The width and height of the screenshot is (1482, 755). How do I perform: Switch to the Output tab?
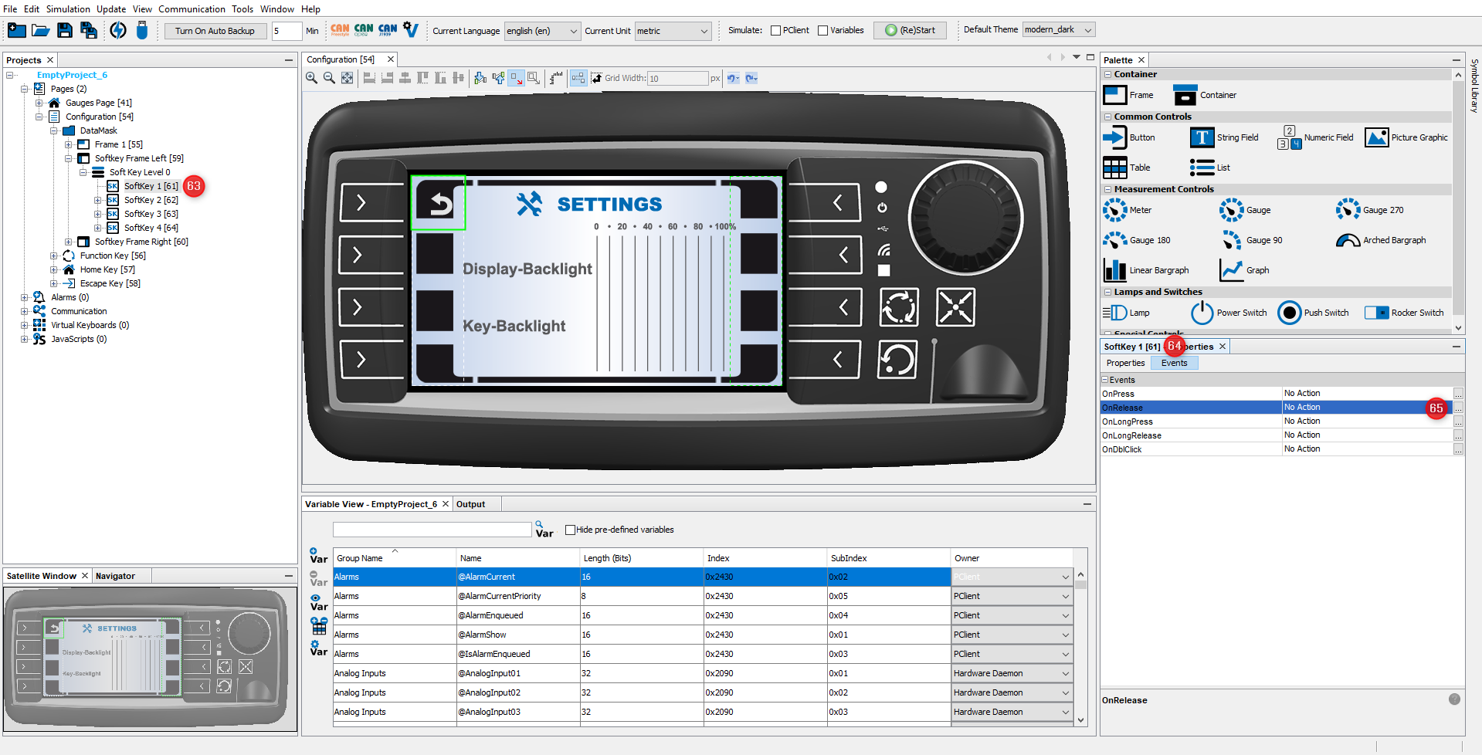470,504
